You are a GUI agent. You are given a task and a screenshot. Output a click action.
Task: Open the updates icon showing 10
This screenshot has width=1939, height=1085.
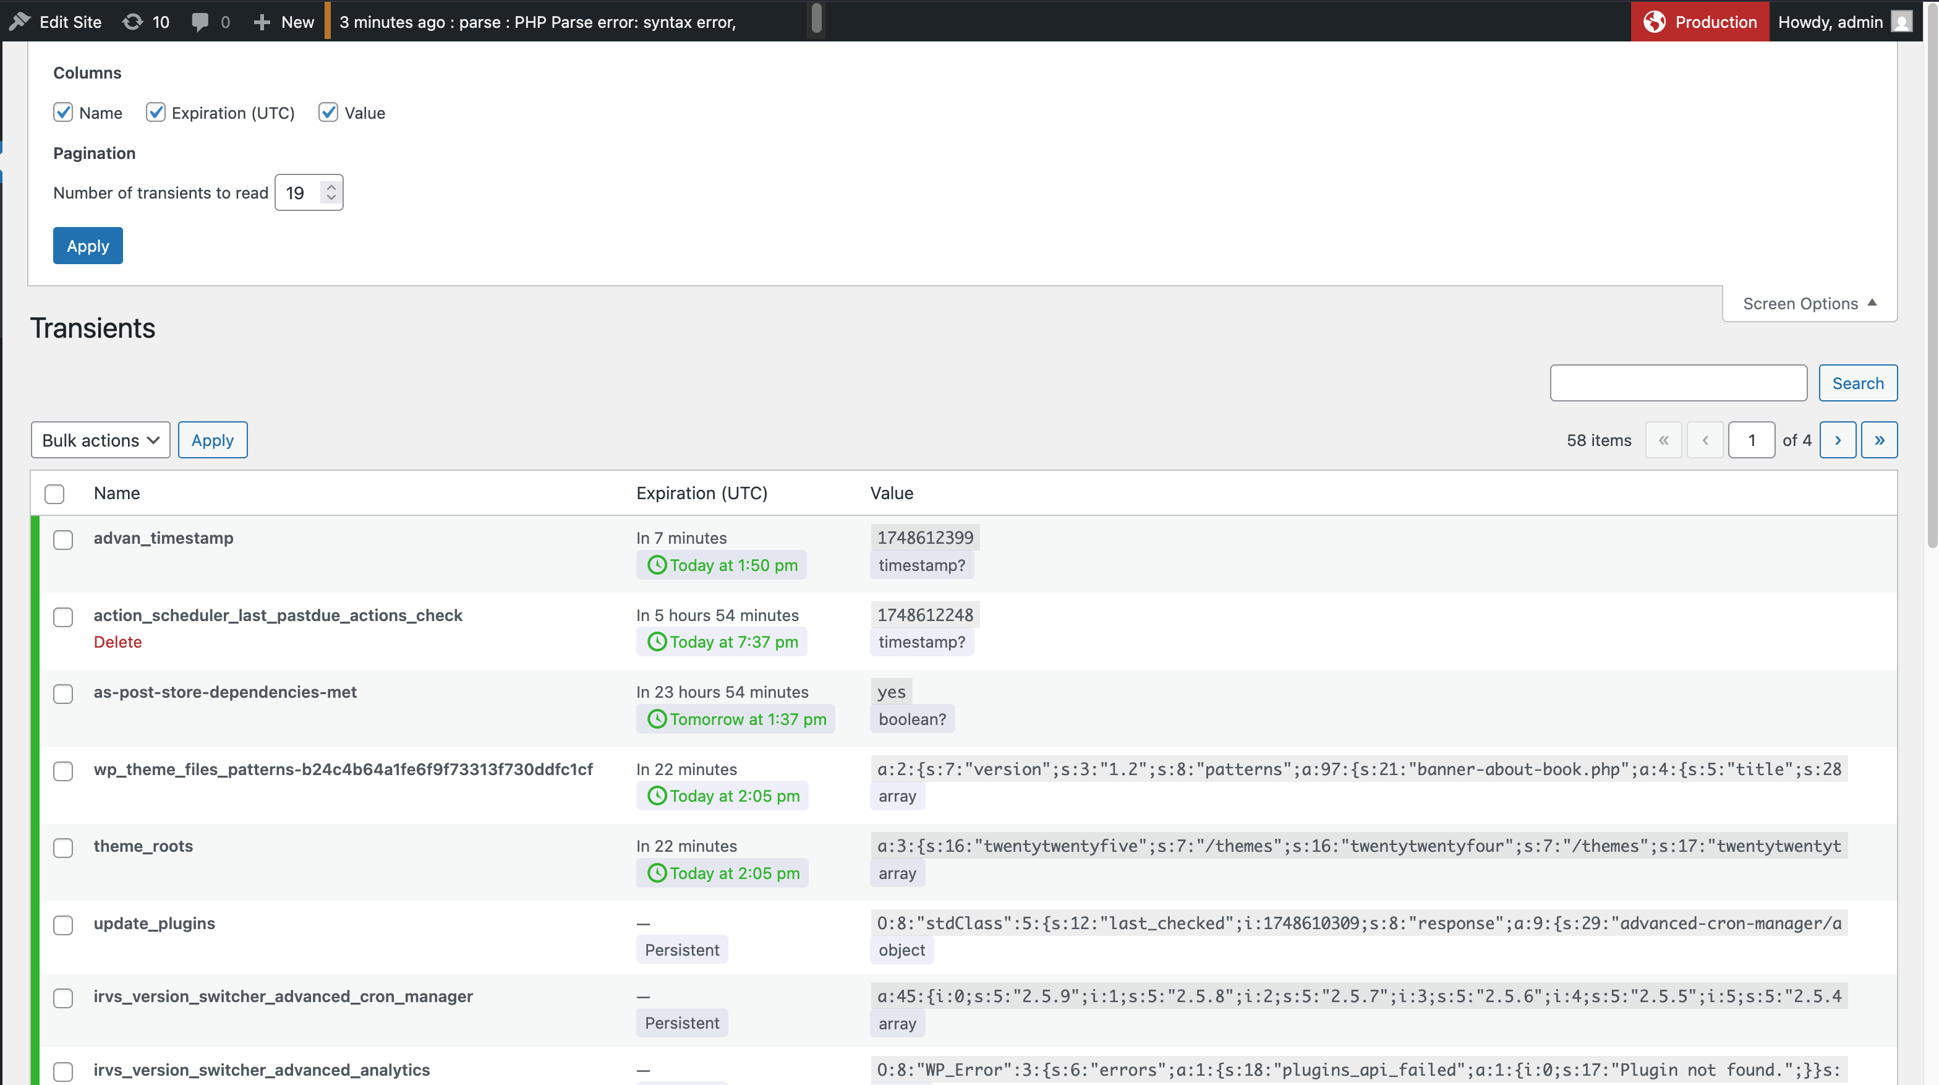click(x=132, y=22)
